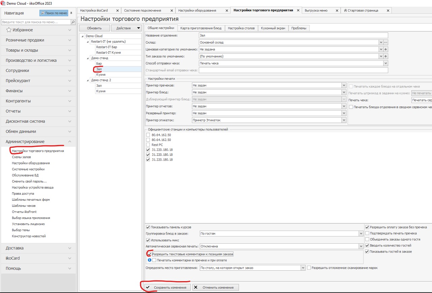Open the Действия dropdown button
Image resolution: width=432 pixels, height=293 pixels.
click(127, 28)
